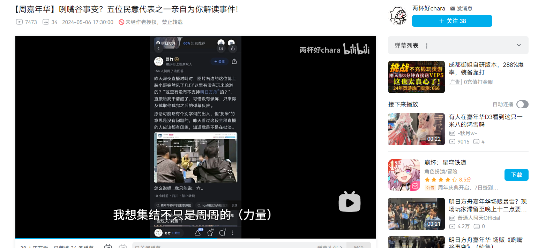Viewport: 553px width, 248px height.
Task: Click the 发送 send danmaku button
Action: click(x=359, y=246)
